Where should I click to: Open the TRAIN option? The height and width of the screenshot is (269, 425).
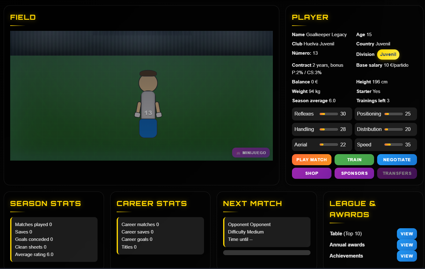pyautogui.click(x=354, y=160)
